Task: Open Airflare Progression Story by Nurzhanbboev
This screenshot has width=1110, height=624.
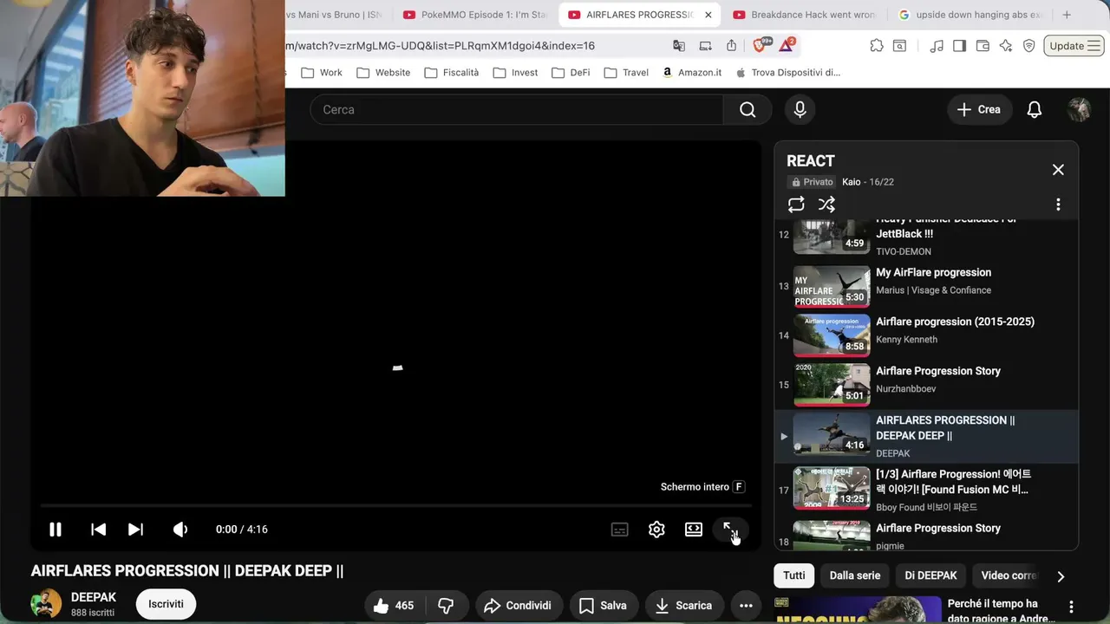Action: tap(926, 385)
